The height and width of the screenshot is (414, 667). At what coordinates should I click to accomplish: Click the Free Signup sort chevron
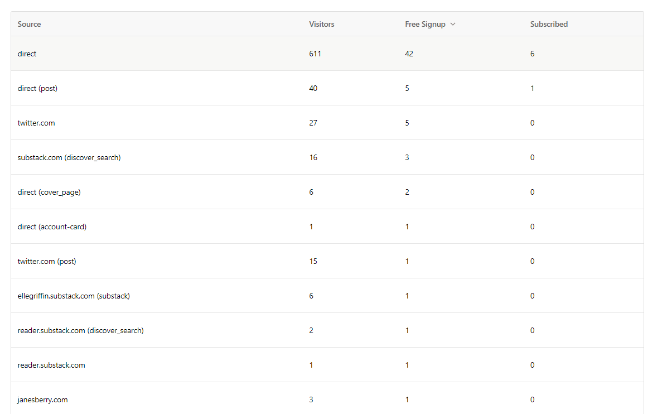click(x=453, y=25)
